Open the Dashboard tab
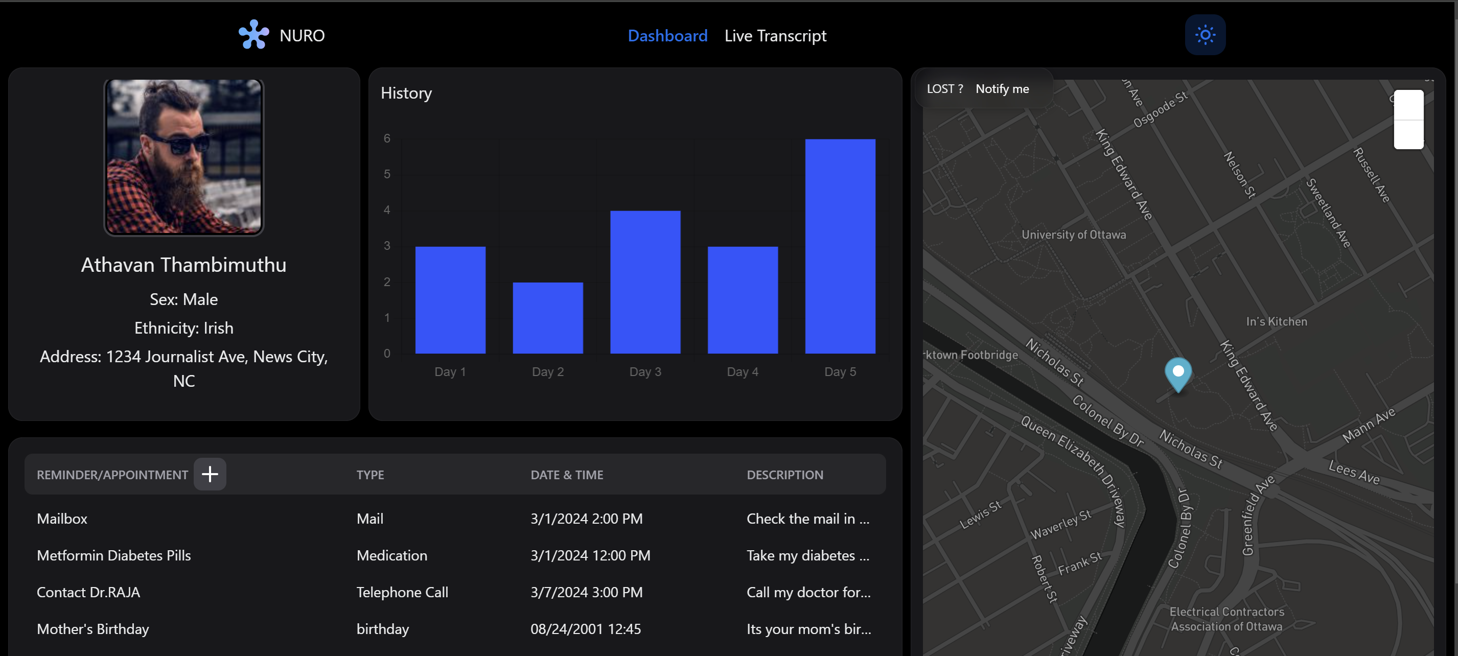This screenshot has height=656, width=1458. [667, 36]
